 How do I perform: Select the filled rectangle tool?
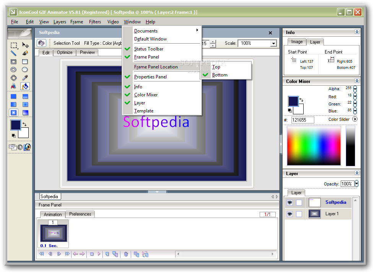tap(25, 62)
